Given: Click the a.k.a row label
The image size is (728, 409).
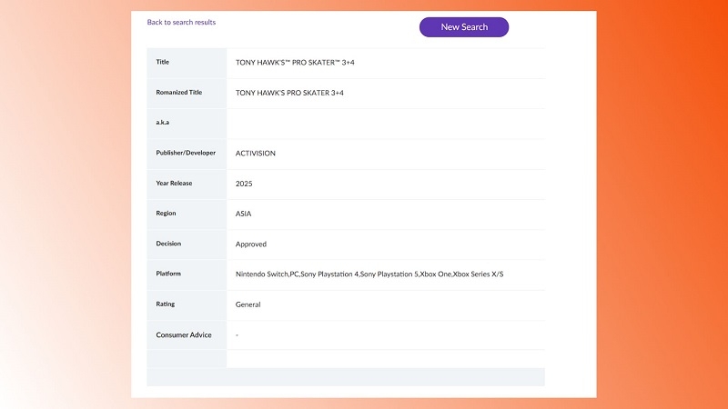Looking at the screenshot, I should [164, 123].
